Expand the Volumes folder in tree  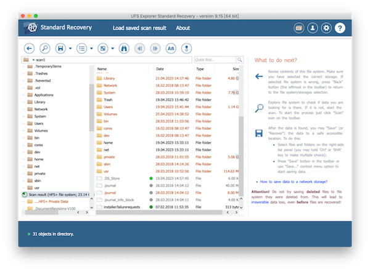point(24,131)
